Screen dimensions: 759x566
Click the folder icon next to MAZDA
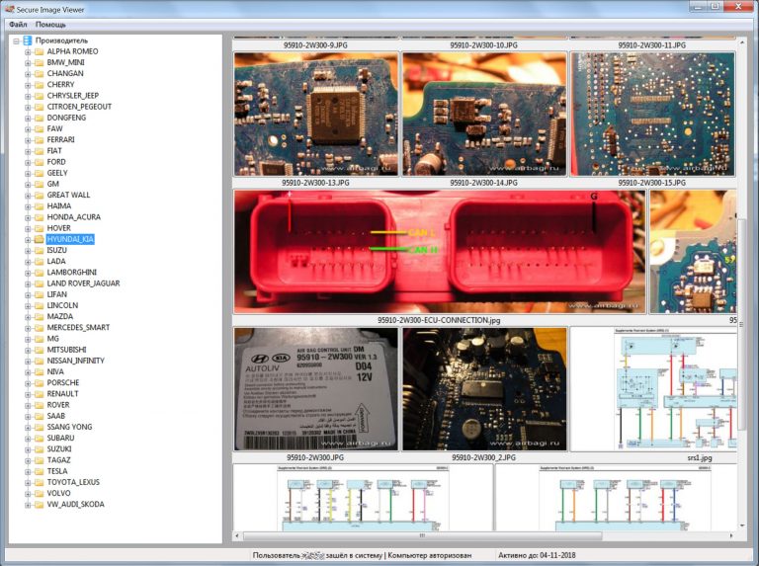pyautogui.click(x=39, y=316)
